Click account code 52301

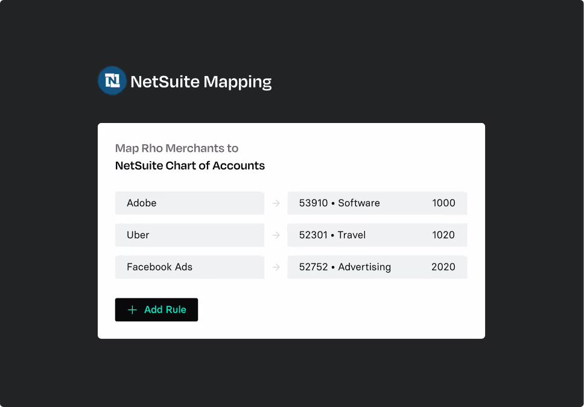click(x=313, y=235)
